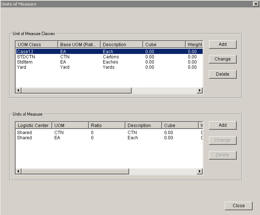This screenshot has width=260, height=215.
Task: Delete the selected UOM Class
Action: [x=223, y=74]
